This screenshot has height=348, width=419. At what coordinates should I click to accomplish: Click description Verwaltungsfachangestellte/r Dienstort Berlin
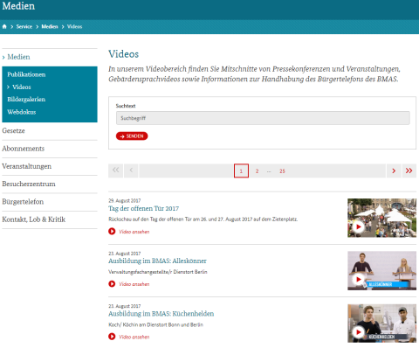coord(158,272)
